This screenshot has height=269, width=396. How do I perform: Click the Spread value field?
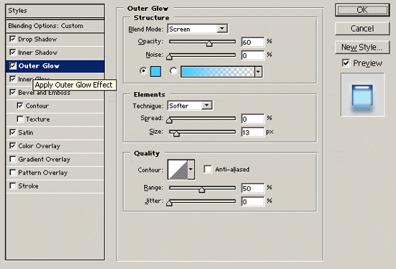tap(253, 119)
